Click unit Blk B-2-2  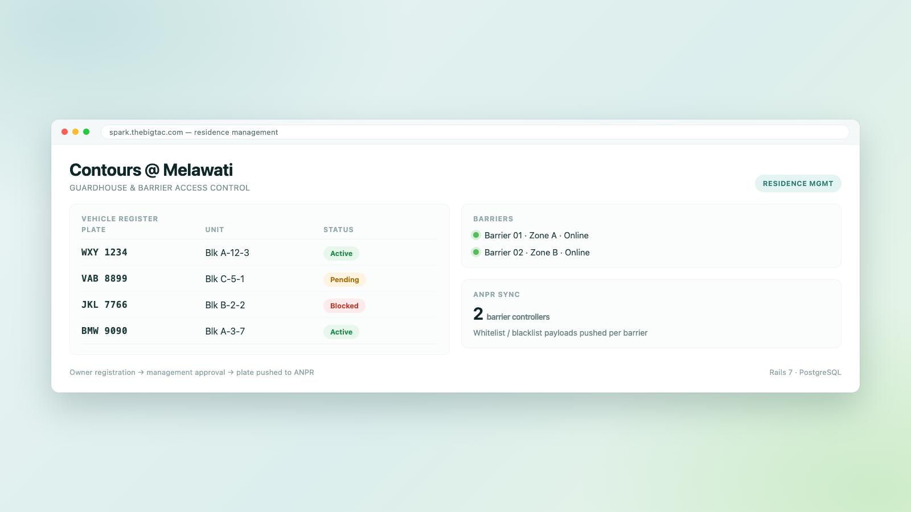click(x=225, y=305)
